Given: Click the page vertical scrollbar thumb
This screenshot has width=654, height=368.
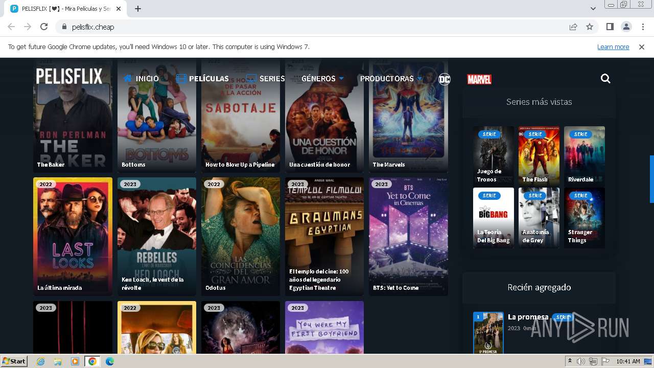Looking at the screenshot, I should [651, 179].
